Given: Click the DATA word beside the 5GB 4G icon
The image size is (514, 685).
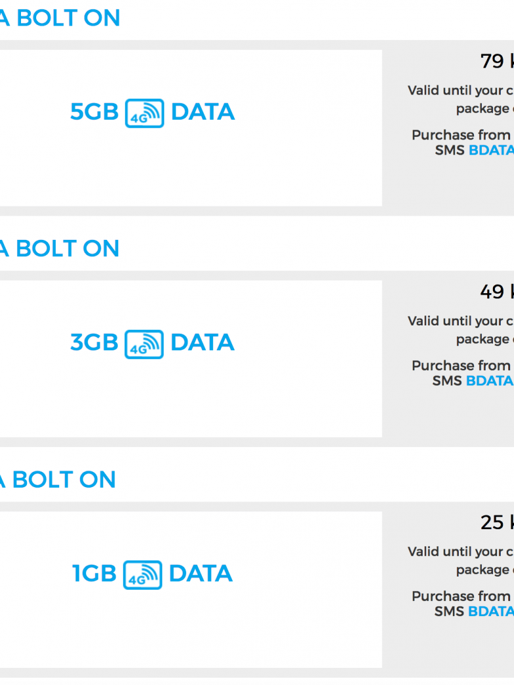Looking at the screenshot, I should point(202,112).
